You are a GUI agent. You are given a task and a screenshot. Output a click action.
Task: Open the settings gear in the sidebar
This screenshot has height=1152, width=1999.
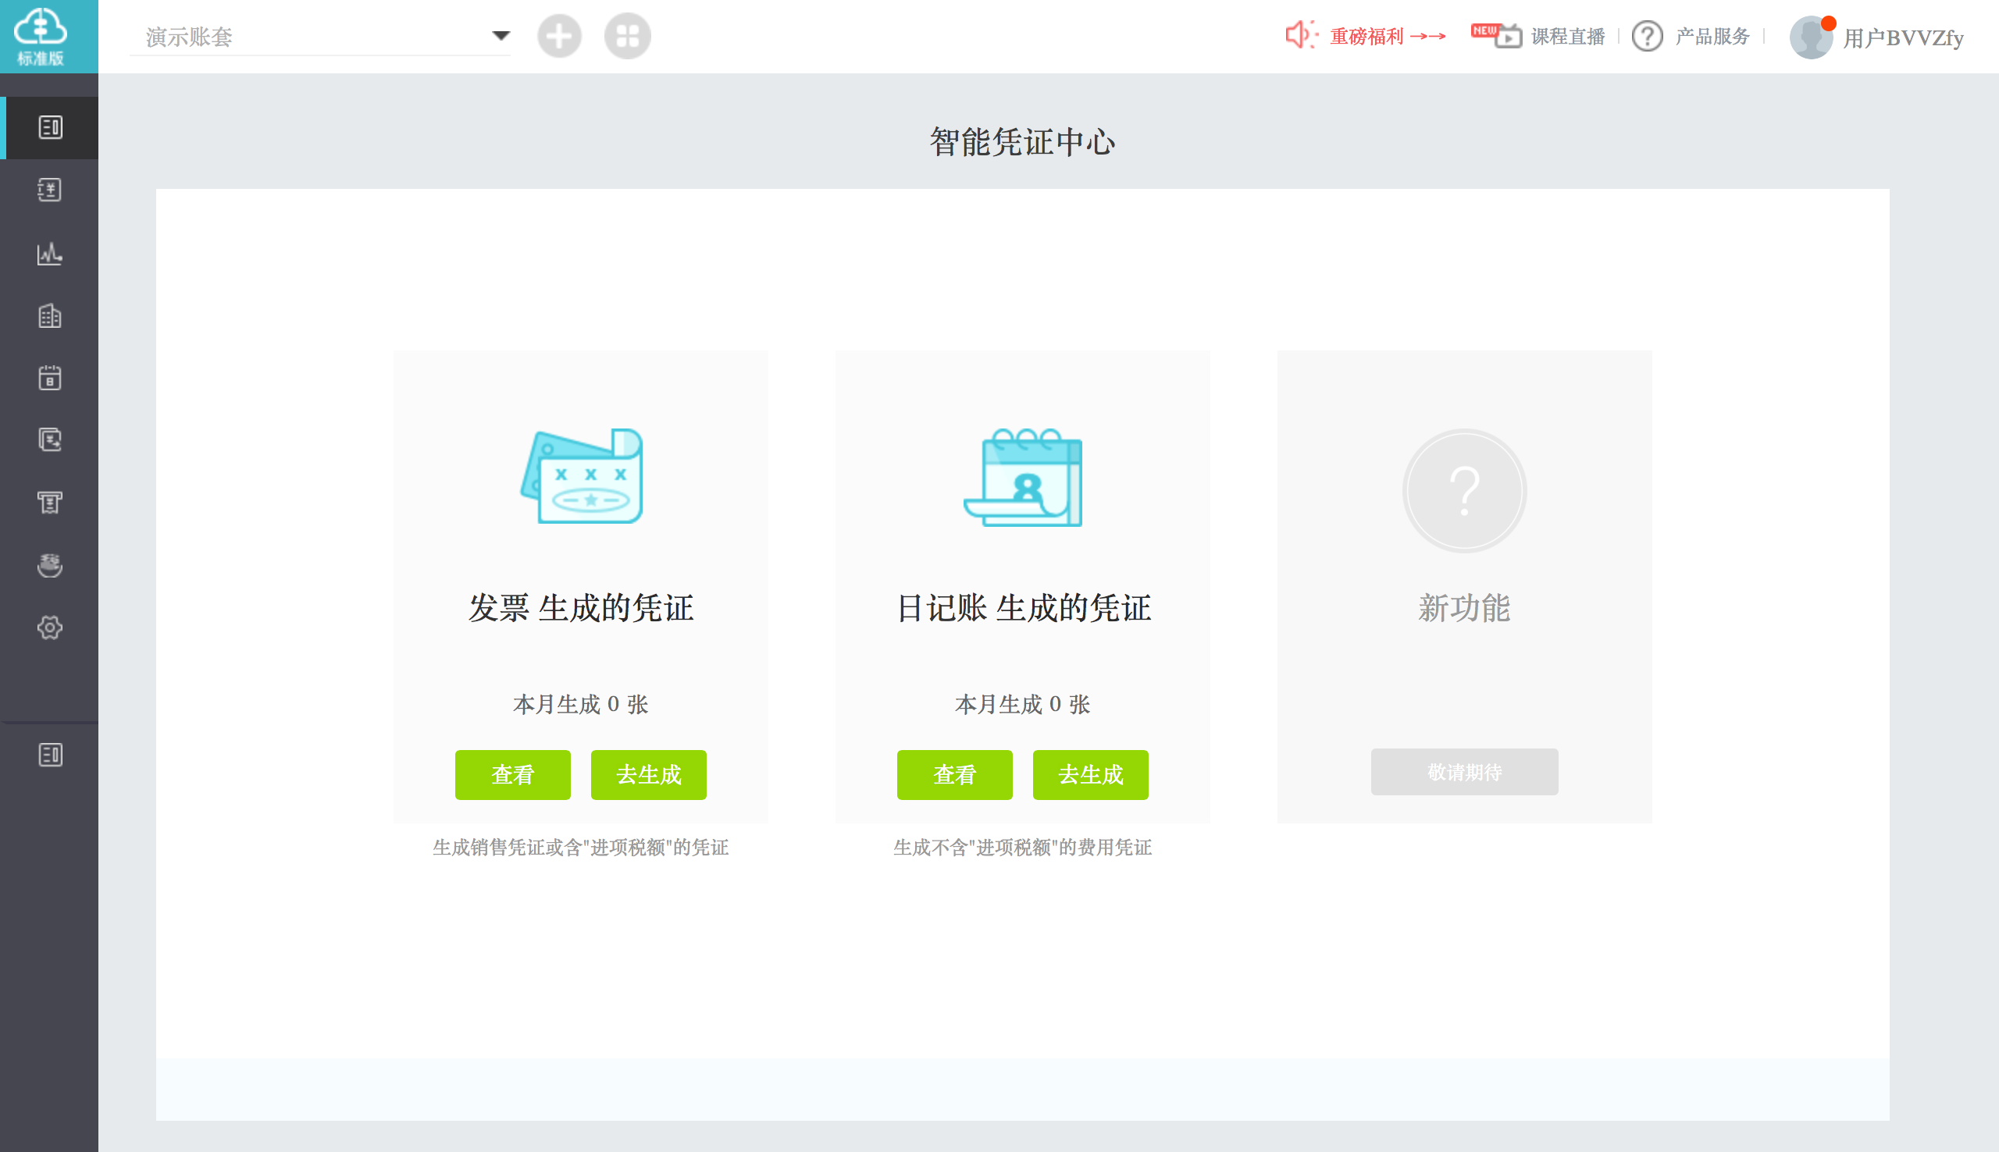[50, 628]
